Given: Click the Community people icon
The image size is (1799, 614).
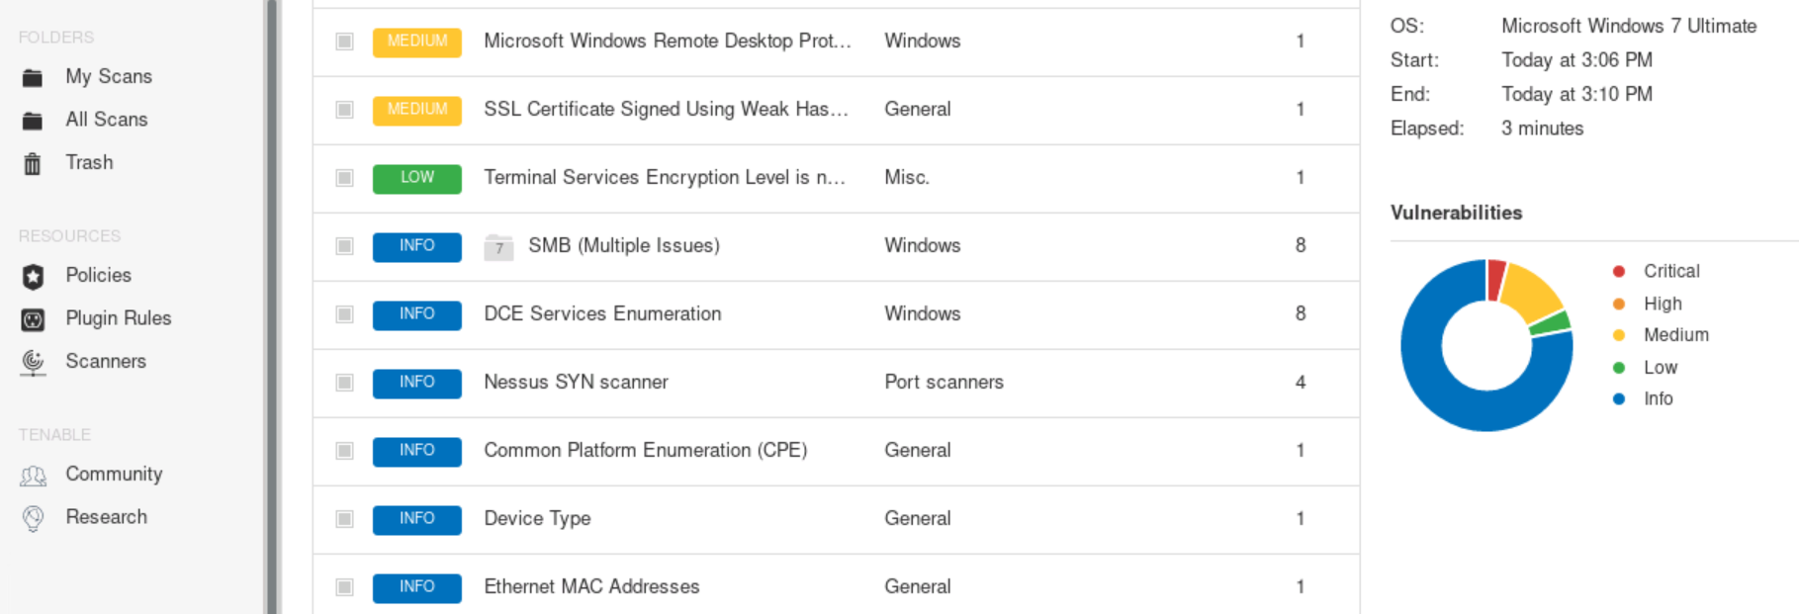Looking at the screenshot, I should tap(33, 476).
